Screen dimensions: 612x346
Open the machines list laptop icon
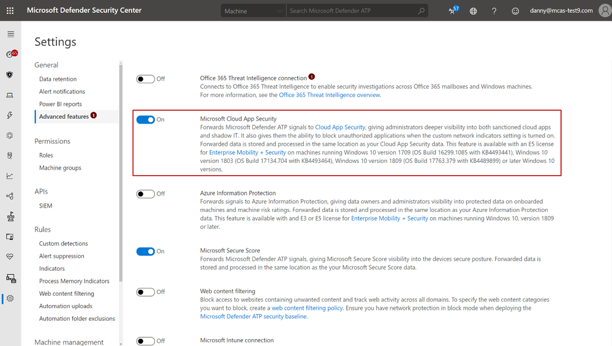click(x=10, y=95)
